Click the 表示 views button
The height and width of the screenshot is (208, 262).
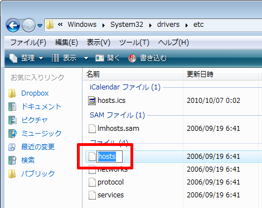64,58
